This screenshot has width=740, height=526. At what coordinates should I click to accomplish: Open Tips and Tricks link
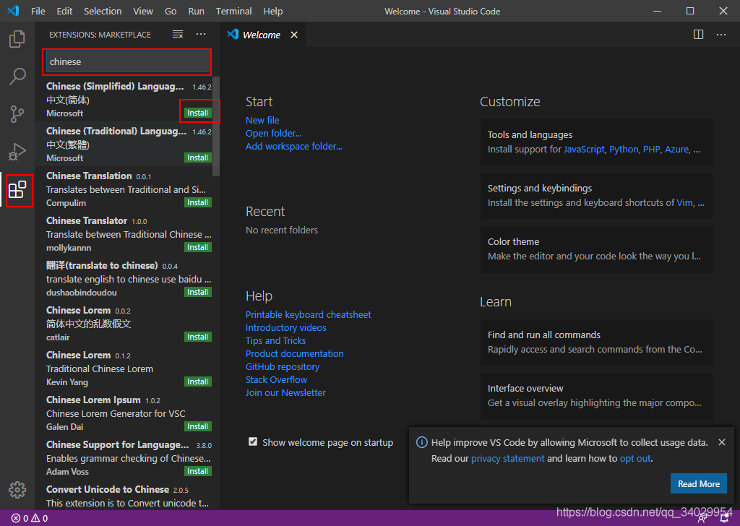pyautogui.click(x=275, y=340)
